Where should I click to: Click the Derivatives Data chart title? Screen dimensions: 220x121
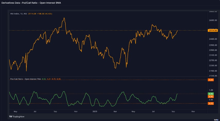(32, 3)
